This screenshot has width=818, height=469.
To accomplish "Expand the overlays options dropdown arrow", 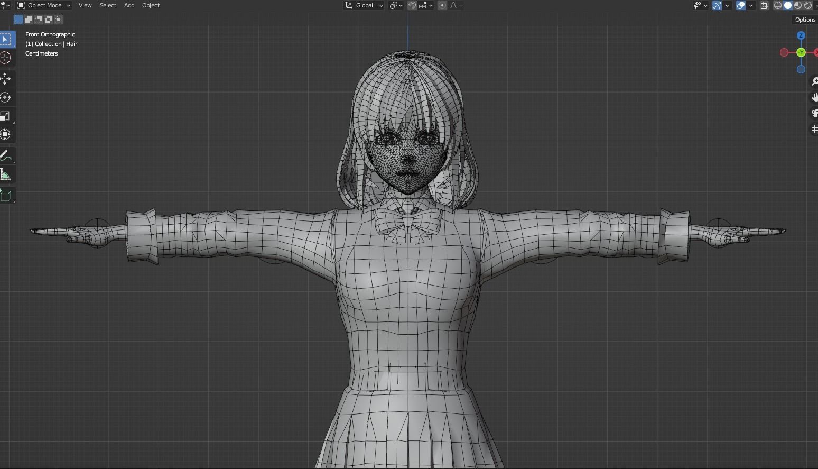I will tap(751, 5).
